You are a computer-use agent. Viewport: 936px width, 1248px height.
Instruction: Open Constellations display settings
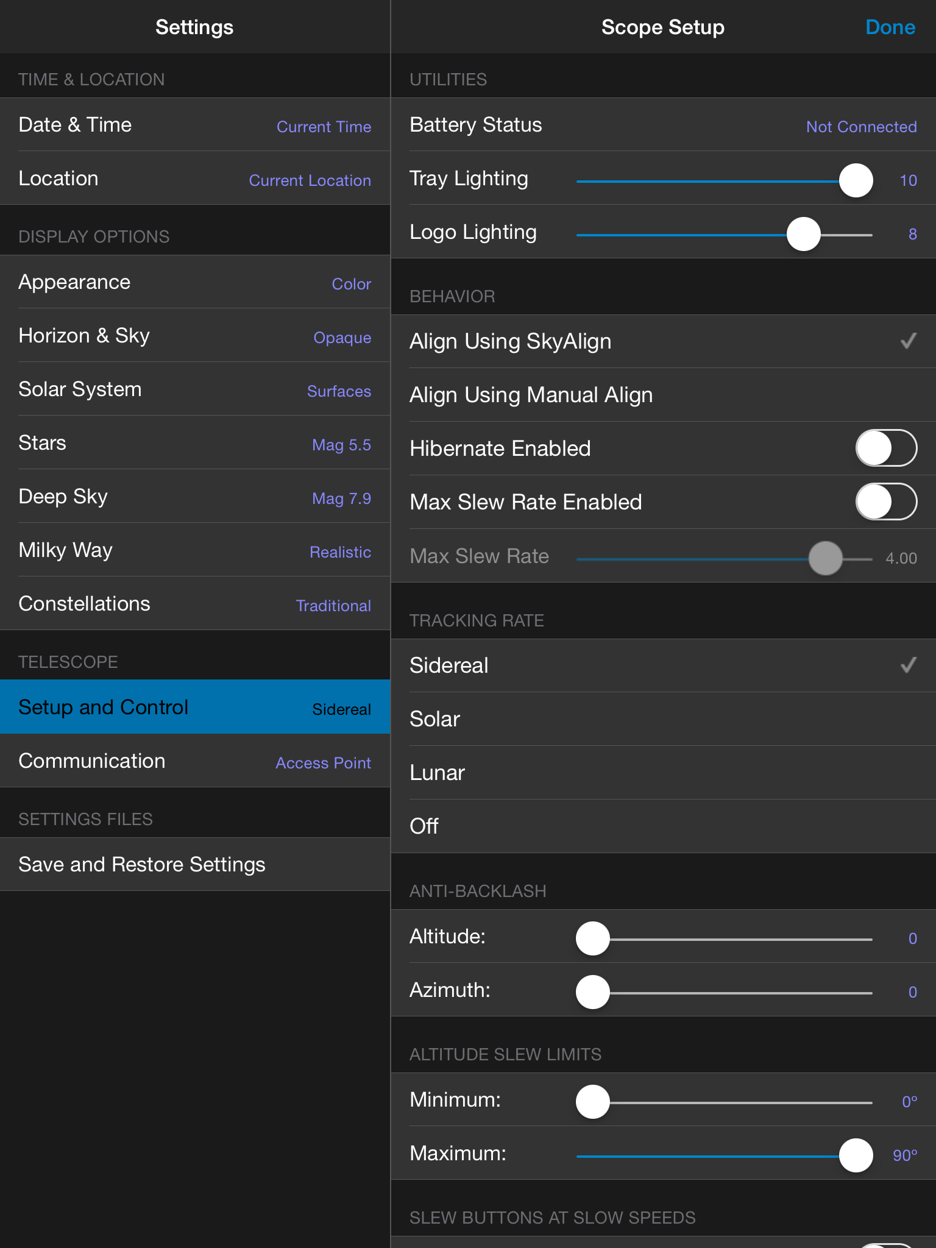(195, 604)
